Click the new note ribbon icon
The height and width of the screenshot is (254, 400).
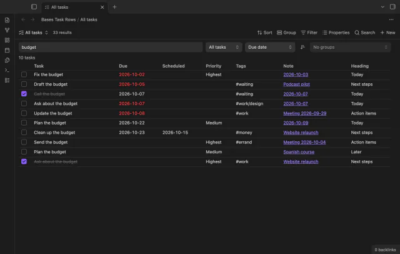tap(7, 20)
